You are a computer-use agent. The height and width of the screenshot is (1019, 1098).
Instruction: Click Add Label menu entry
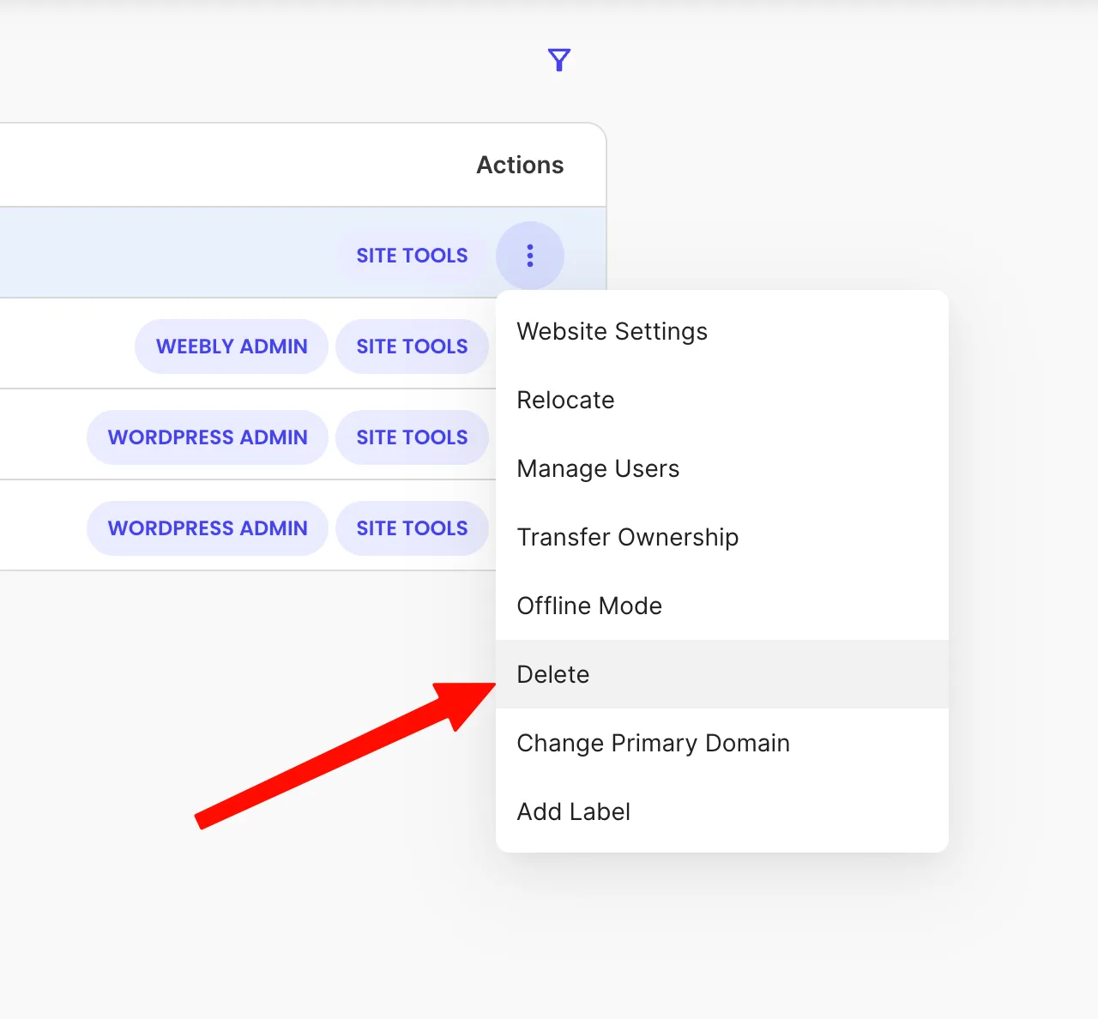722,811
